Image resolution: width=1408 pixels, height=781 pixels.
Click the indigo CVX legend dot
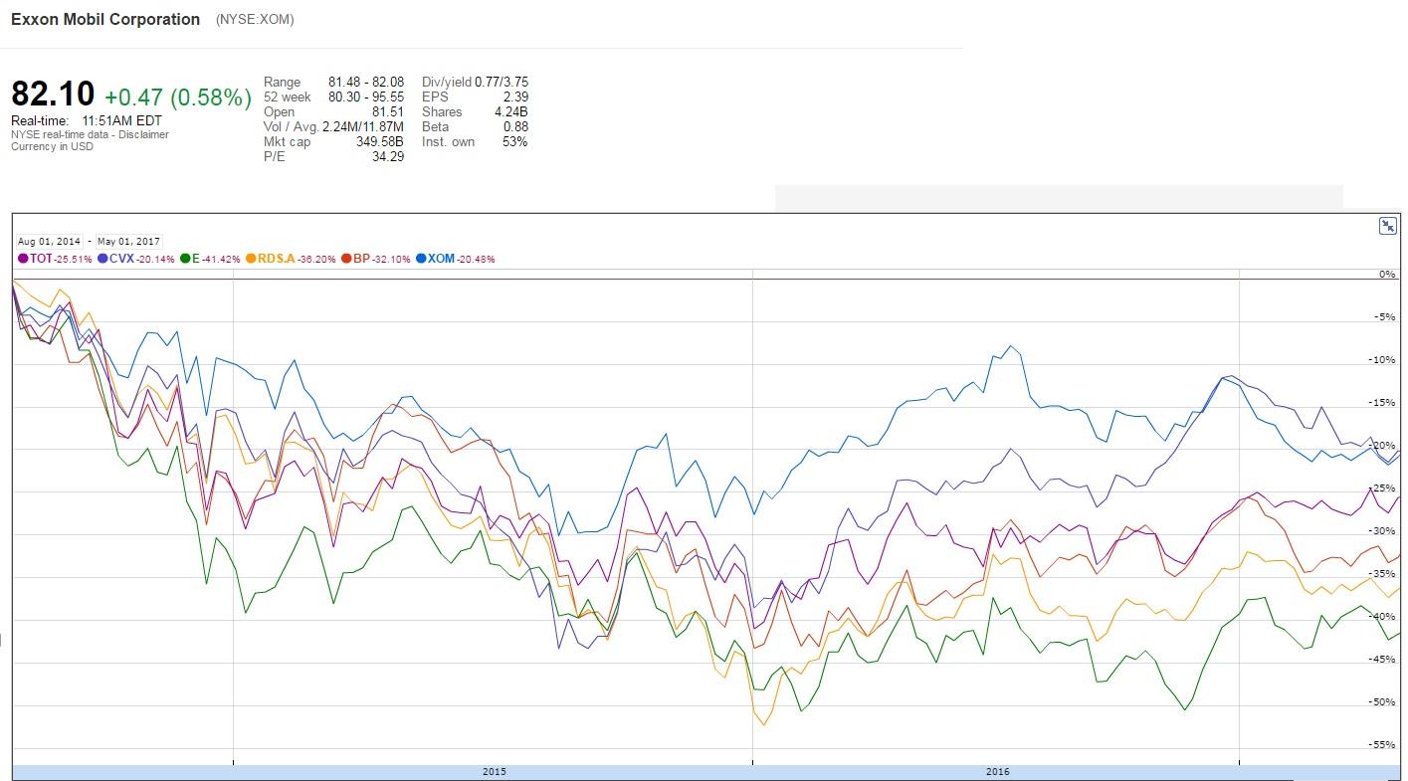[103, 259]
